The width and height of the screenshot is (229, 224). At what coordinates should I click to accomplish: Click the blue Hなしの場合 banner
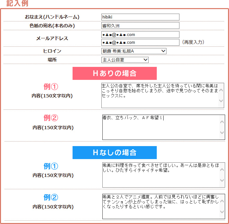coord(114,153)
